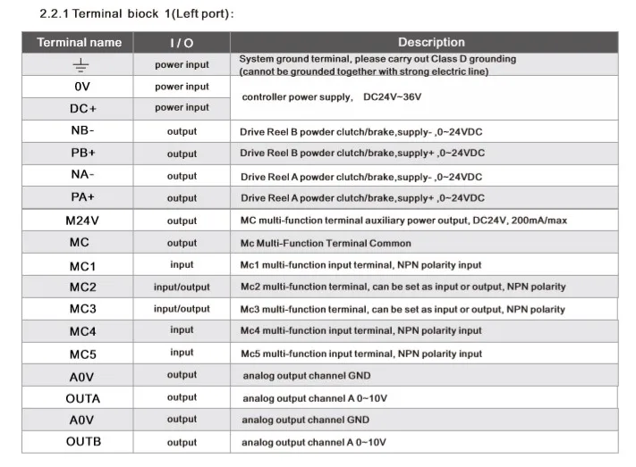
Task: Select the M24V terminal name cell
Action: tap(79, 221)
